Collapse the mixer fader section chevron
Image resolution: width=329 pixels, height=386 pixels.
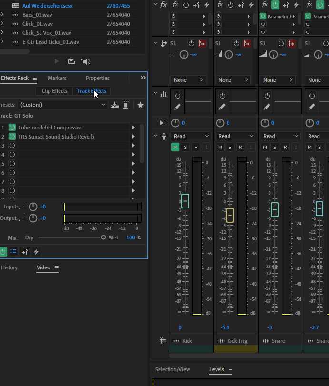pyautogui.click(x=155, y=136)
